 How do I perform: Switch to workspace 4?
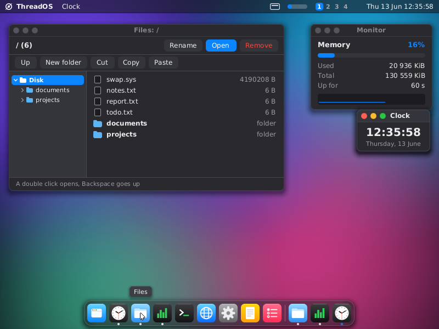(x=346, y=7)
